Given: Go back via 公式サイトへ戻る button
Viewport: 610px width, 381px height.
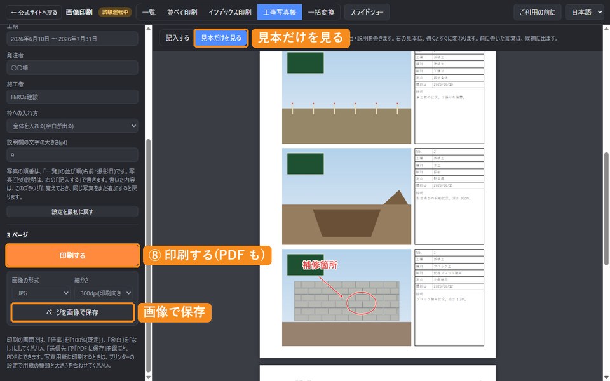Looking at the screenshot, I should coord(34,13).
